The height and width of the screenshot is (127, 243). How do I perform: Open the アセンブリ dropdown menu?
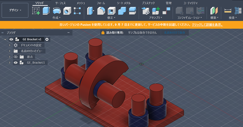(x=156, y=18)
